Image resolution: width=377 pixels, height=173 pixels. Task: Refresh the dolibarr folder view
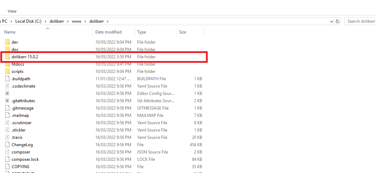coord(338,21)
